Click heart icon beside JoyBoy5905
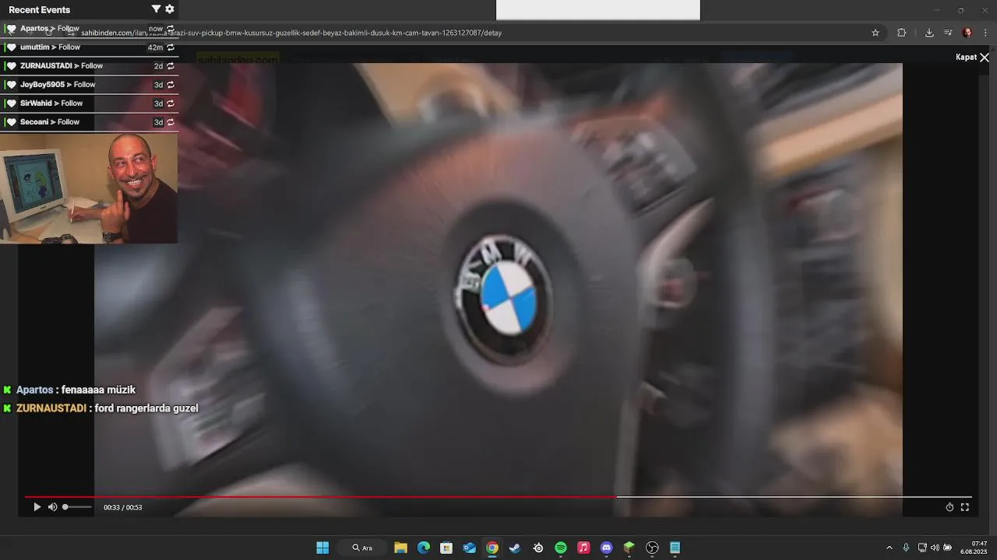997x560 pixels. 11,85
